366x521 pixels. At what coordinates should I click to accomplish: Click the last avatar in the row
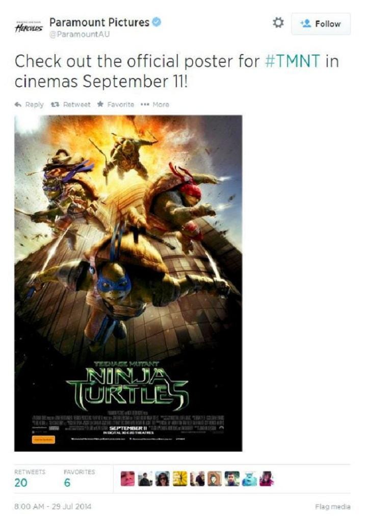[x=267, y=479]
